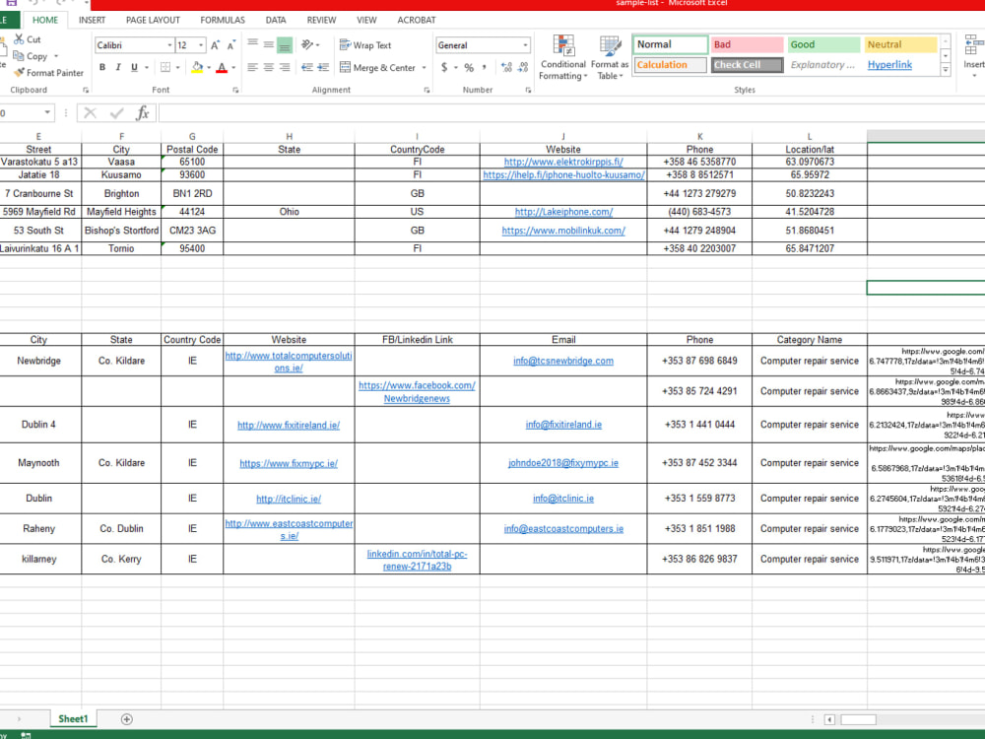Image resolution: width=985 pixels, height=739 pixels.
Task: Open the General number format dropdown
Action: [525, 45]
